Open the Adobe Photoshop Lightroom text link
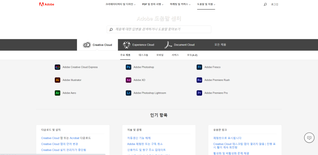 tap(150, 93)
